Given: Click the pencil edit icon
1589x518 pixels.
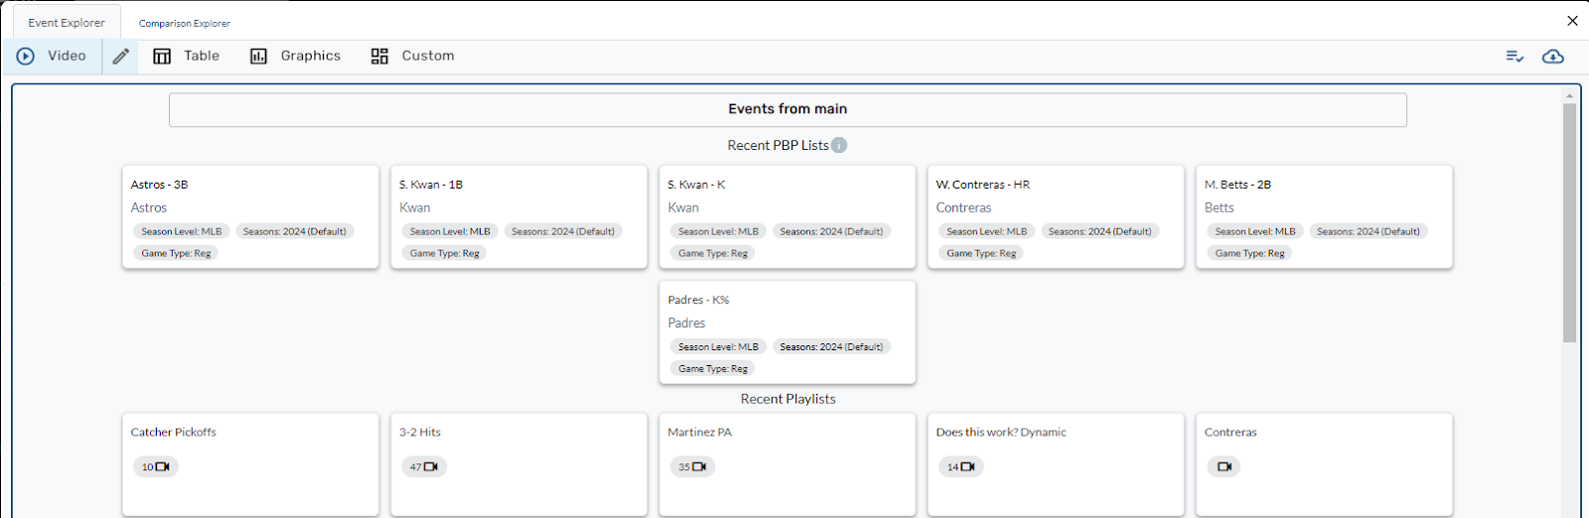Looking at the screenshot, I should tap(120, 57).
